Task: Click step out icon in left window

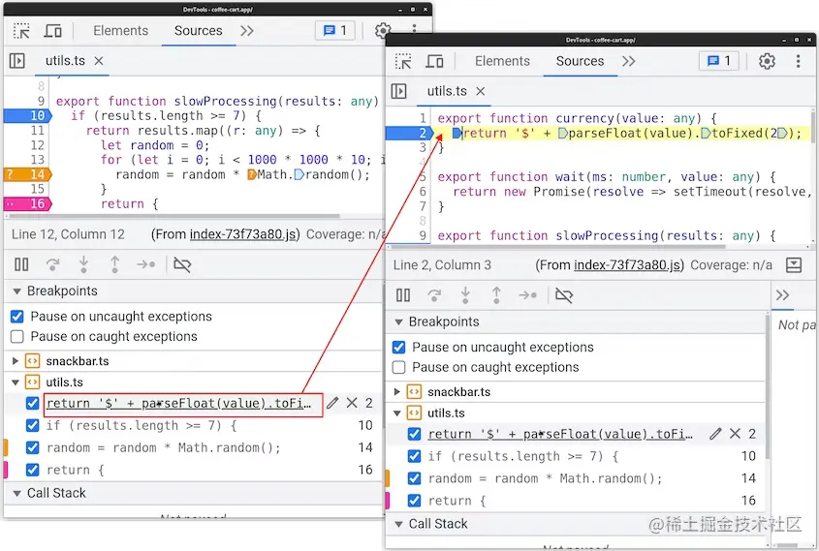Action: point(115,264)
